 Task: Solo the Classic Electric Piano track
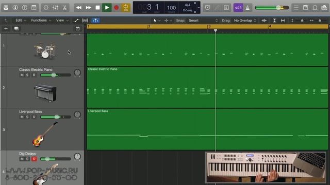point(27,75)
